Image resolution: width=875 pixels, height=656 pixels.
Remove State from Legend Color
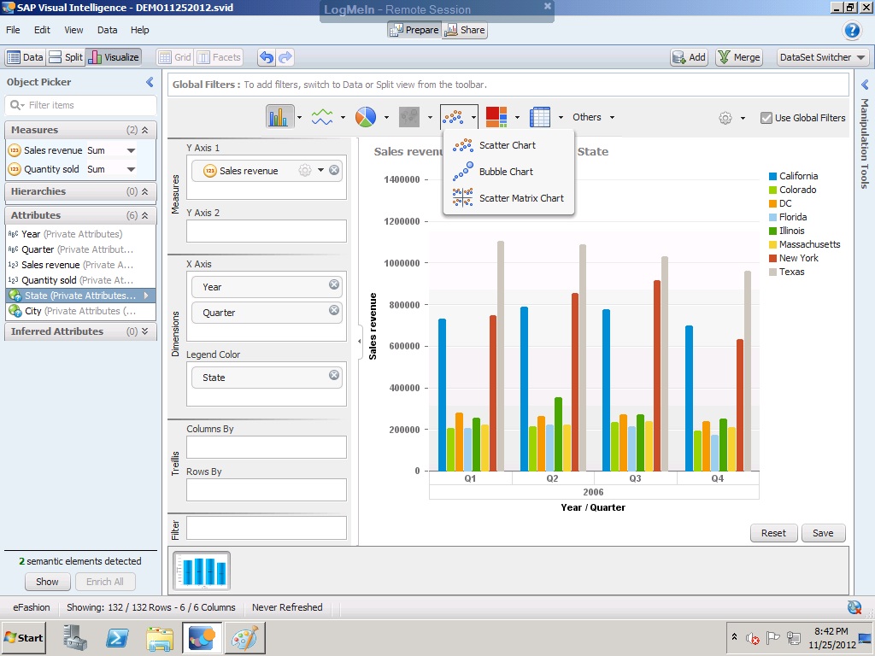pos(334,375)
